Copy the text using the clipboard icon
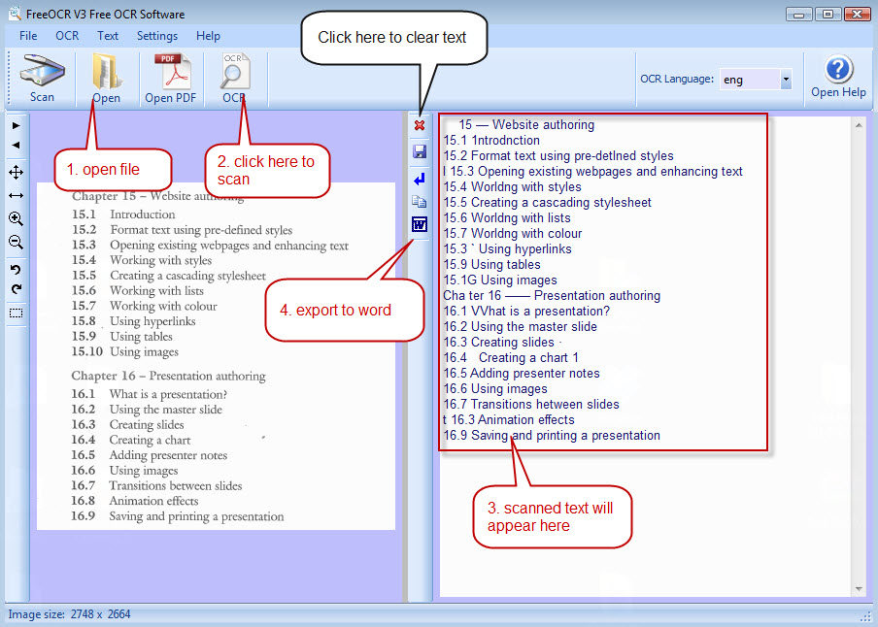878x627 pixels. pyautogui.click(x=420, y=202)
